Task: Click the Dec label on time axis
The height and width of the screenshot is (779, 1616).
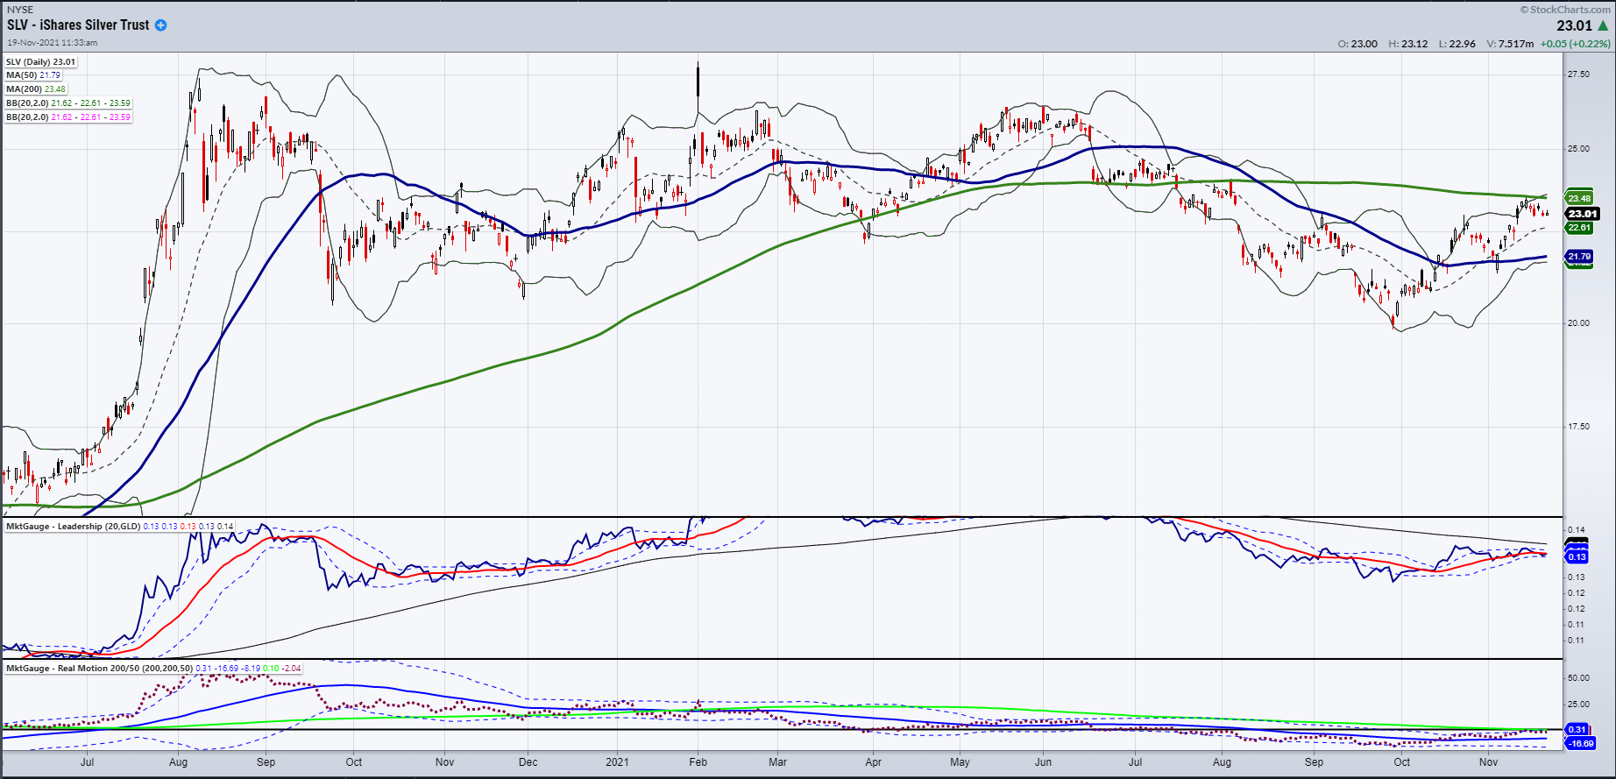Action: (528, 762)
